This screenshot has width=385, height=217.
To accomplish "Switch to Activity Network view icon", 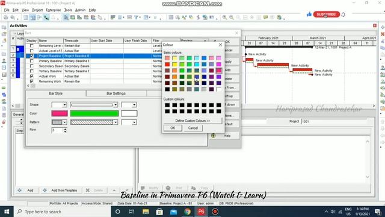I will (x=40, y=17).
